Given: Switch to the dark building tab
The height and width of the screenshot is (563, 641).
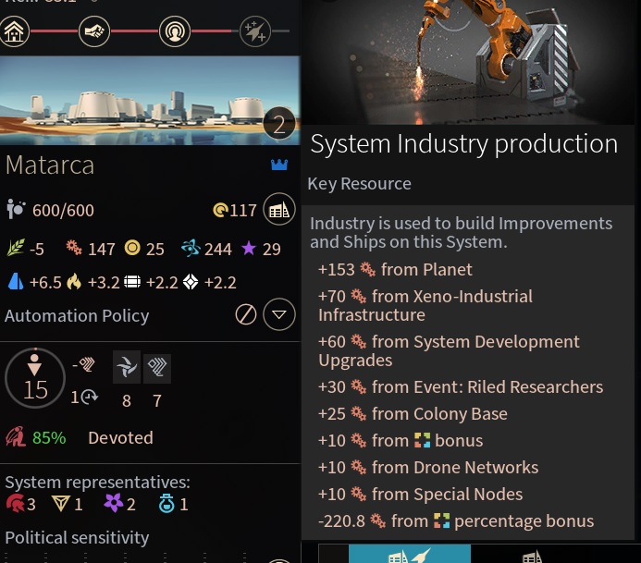Looking at the screenshot, I should point(532,555).
